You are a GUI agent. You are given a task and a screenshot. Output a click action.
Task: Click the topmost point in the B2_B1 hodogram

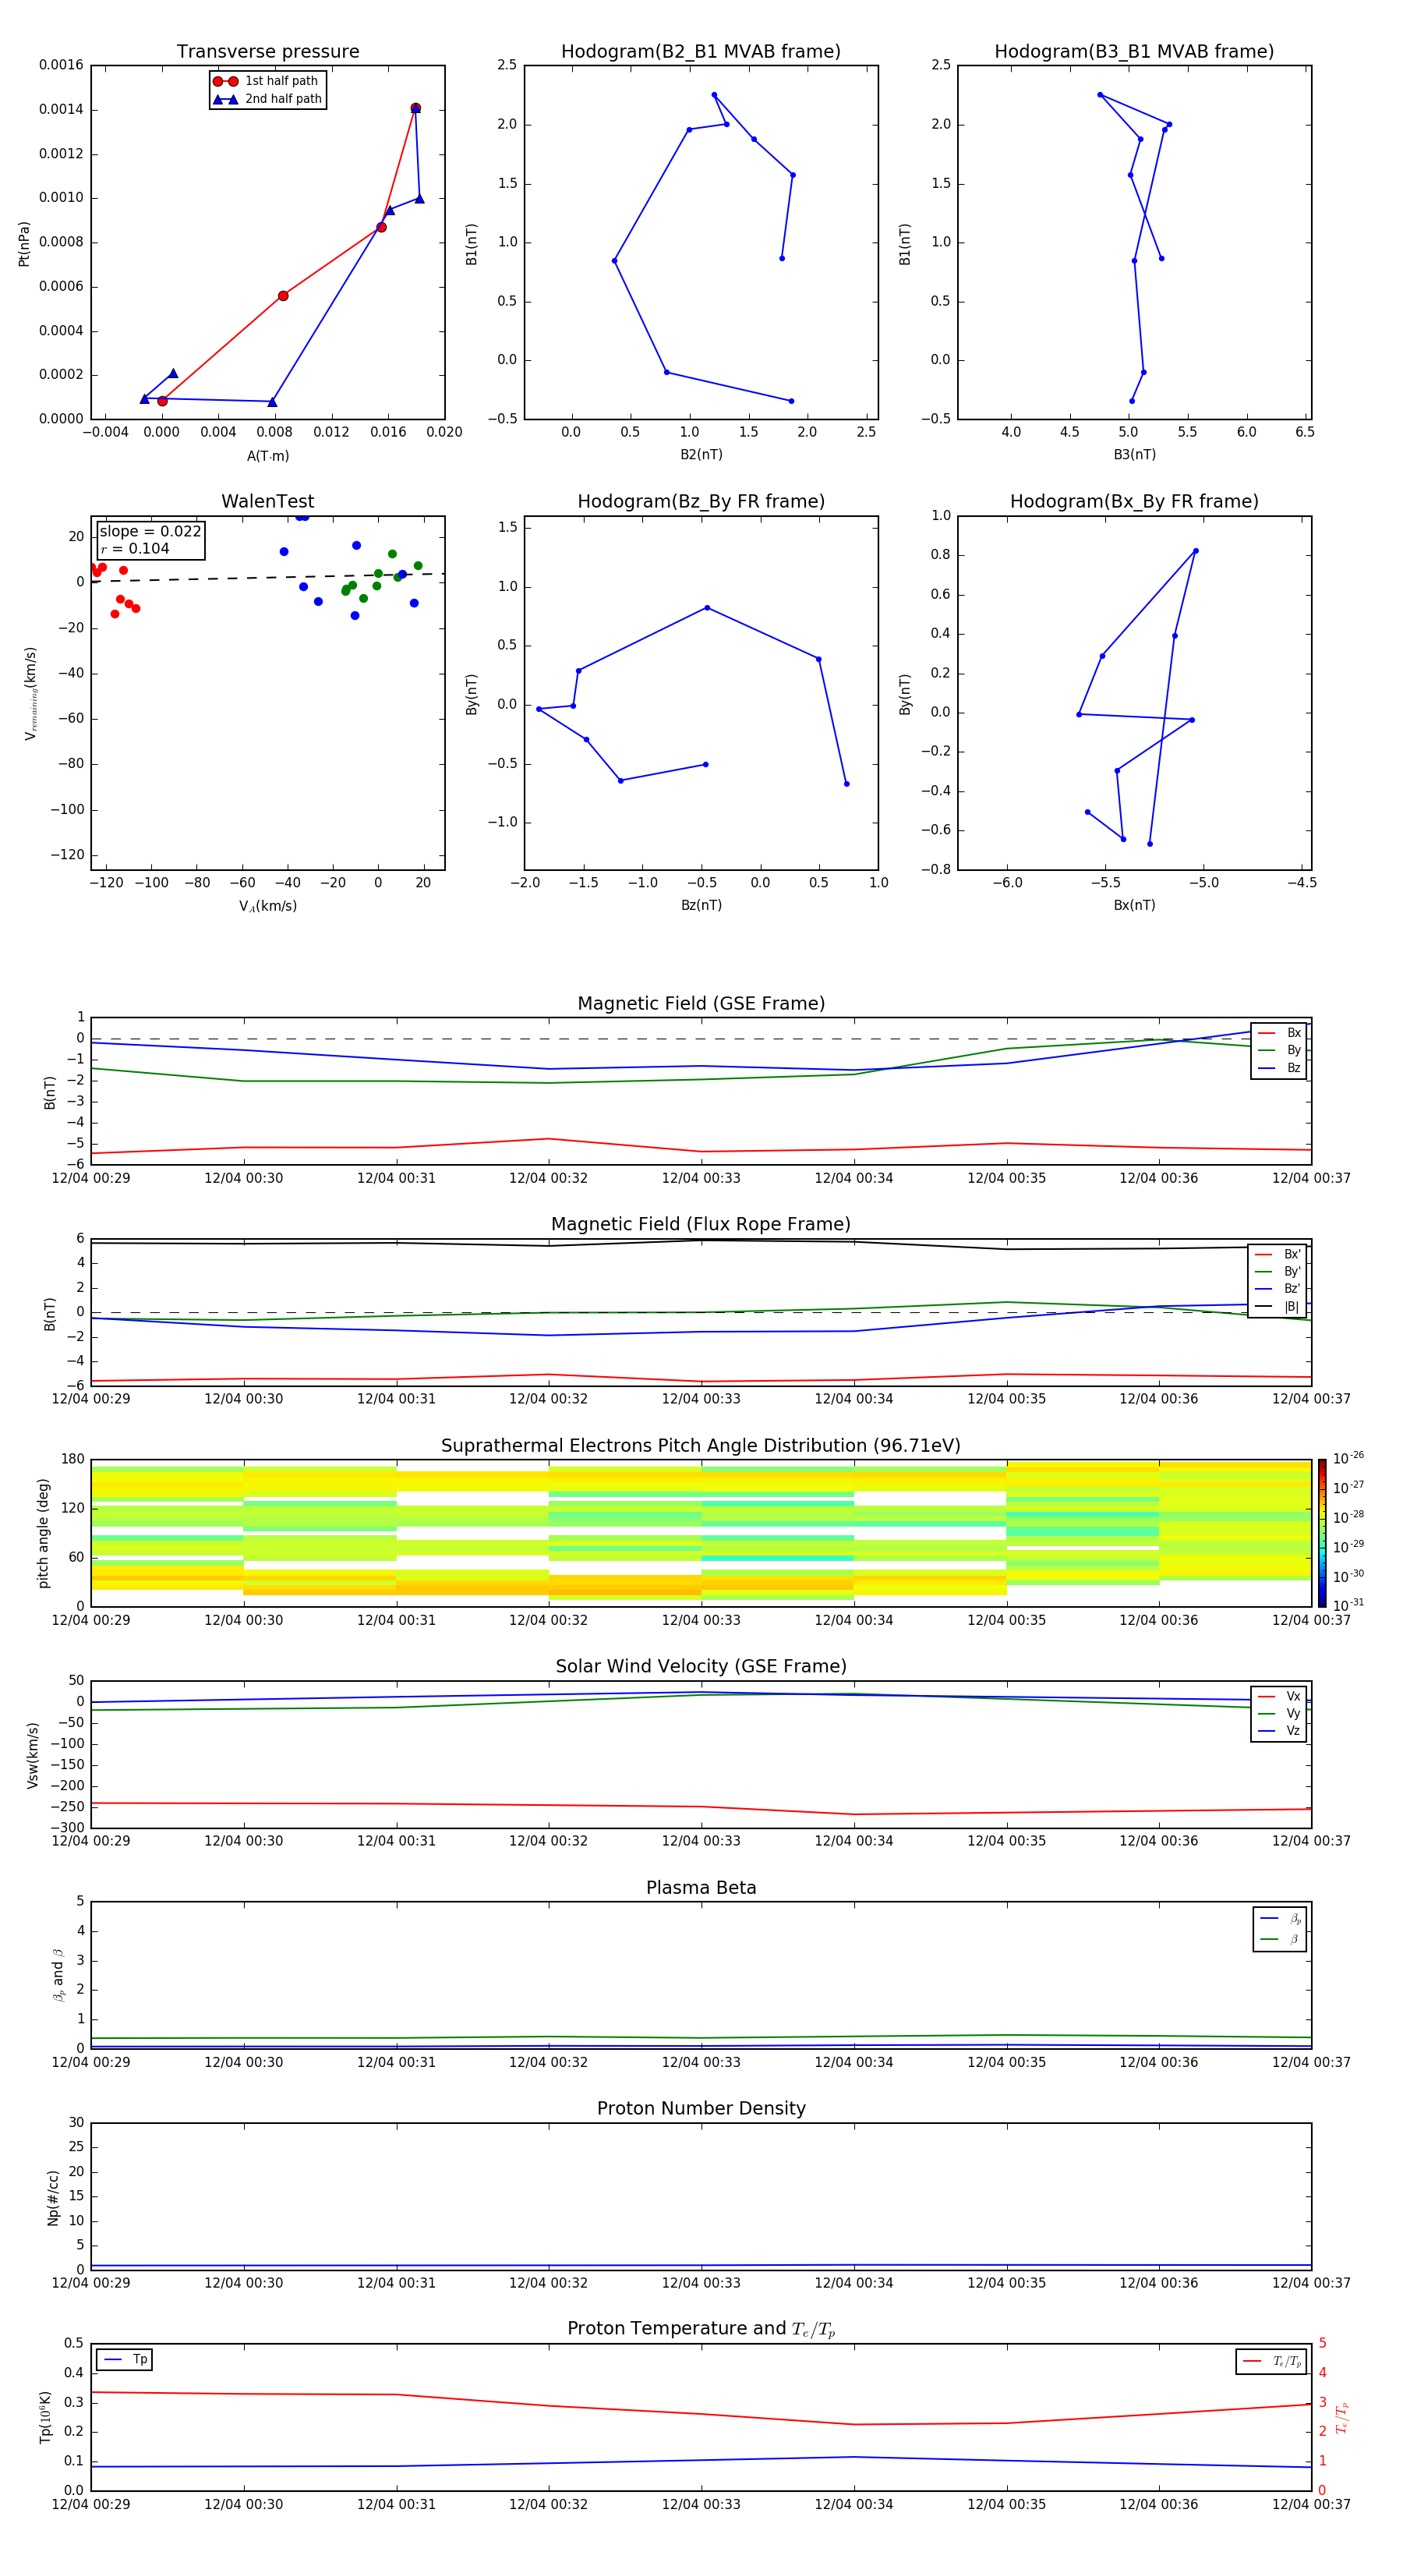pos(714,95)
